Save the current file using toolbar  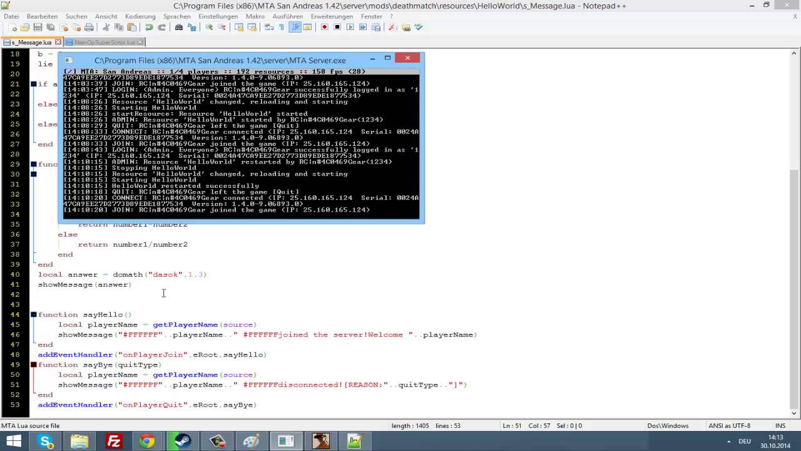point(38,28)
